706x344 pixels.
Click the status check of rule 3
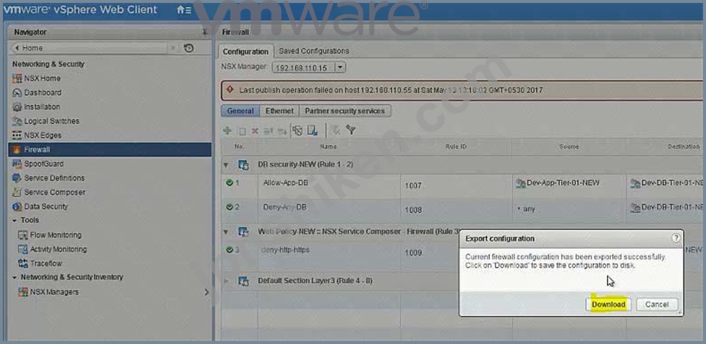[x=229, y=249]
